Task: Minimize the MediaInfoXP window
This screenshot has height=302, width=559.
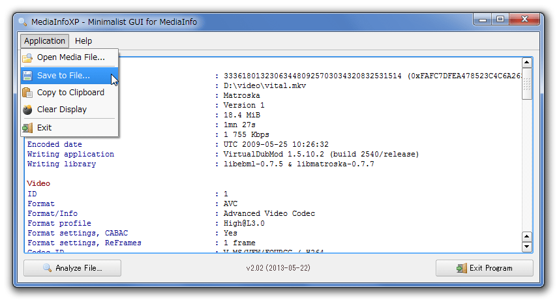Action: pyautogui.click(x=482, y=20)
